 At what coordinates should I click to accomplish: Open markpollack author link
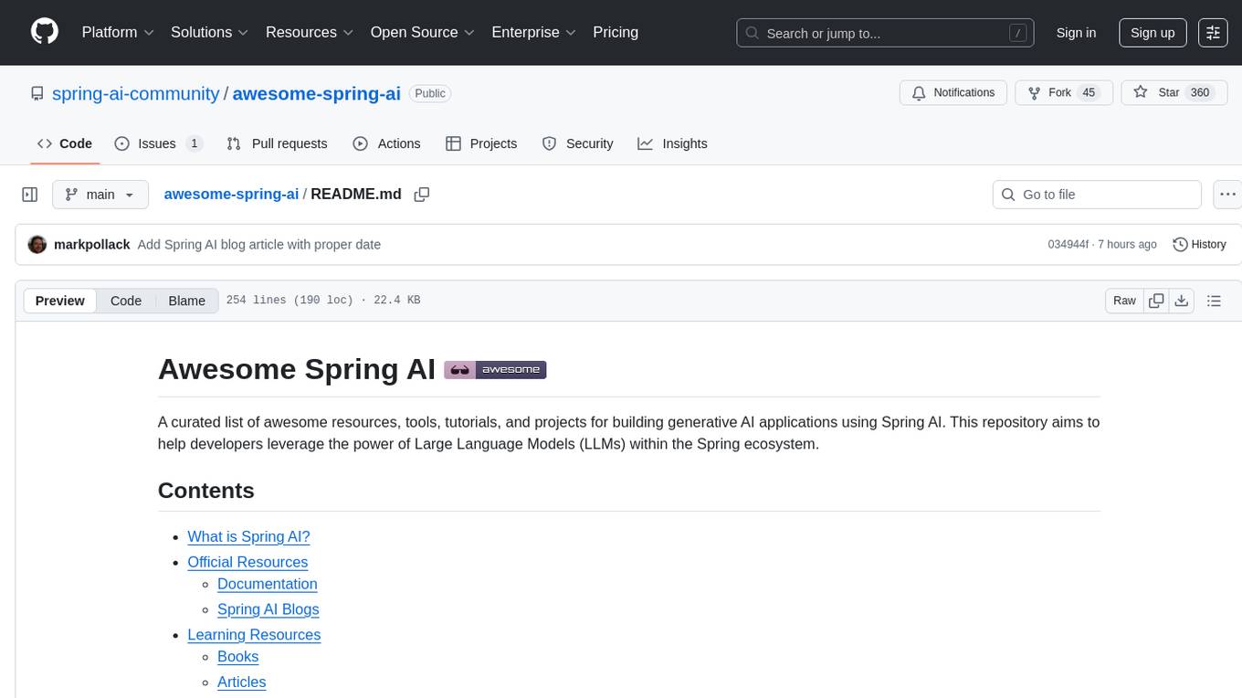[92, 244]
